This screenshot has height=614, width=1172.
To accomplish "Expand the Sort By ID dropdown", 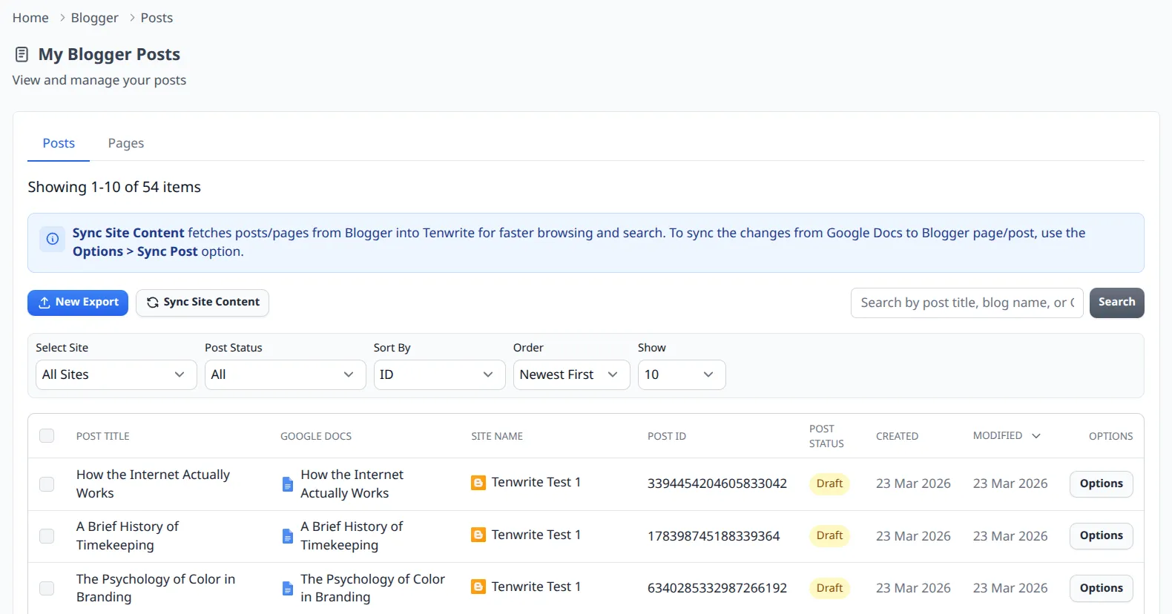I will [x=439, y=374].
